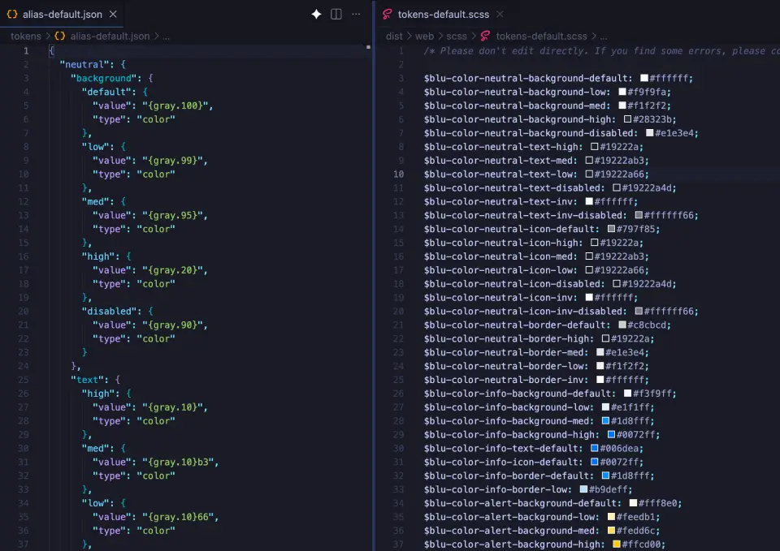Open the more actions ellipsis menu

pos(356,15)
